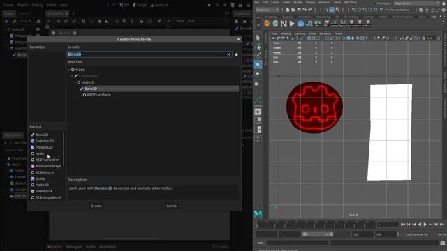Viewport: 447px width, 251px height.
Task: Open the Output tab in Godot bottom panel
Action: pos(55,247)
